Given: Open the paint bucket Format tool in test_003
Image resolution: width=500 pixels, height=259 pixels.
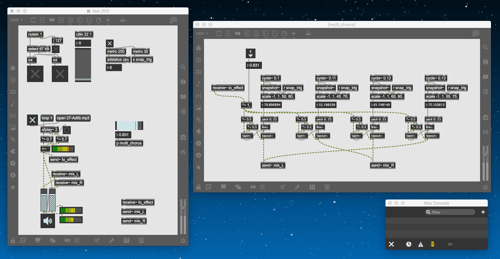Looking at the screenshot, I should coord(123,20).
